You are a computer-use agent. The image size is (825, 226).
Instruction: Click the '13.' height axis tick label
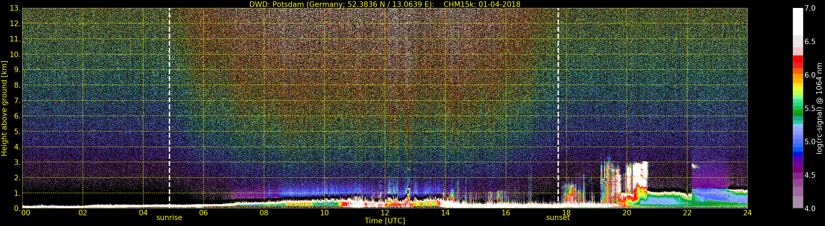[15, 8]
